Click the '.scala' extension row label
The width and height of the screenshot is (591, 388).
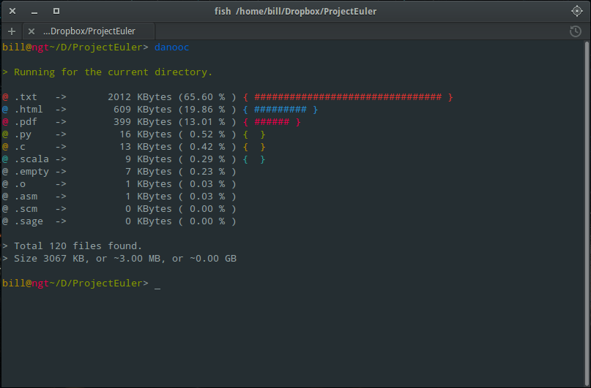coord(31,159)
